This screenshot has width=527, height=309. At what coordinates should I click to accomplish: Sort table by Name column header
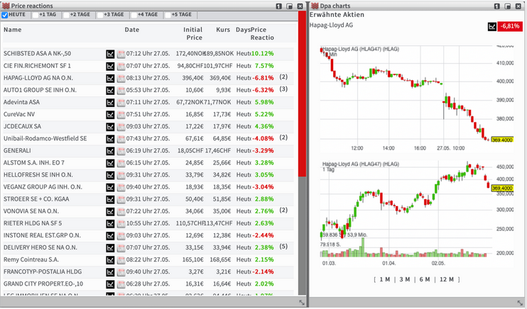(13, 30)
